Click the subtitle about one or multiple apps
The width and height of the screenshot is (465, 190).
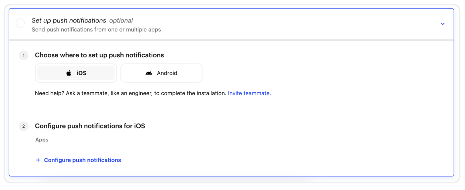[x=96, y=30]
